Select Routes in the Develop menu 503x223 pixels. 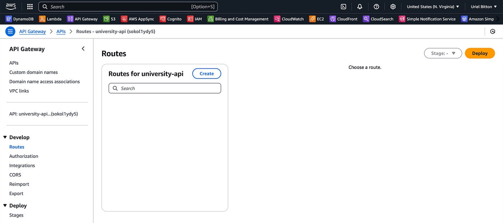[17, 147]
